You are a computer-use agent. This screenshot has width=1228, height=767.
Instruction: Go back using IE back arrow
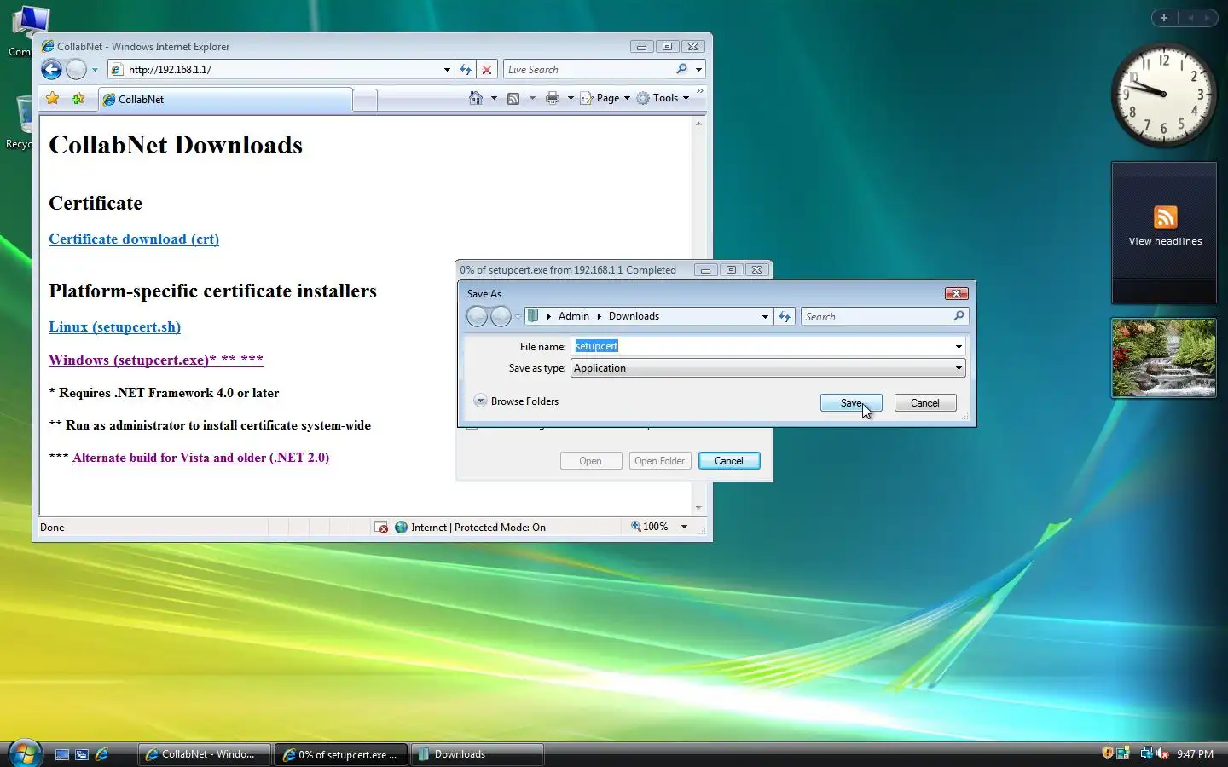tap(51, 70)
